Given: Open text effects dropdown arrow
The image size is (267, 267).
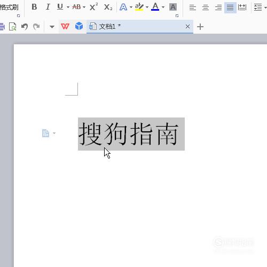Looking at the screenshot, I should pyautogui.click(x=131, y=7).
